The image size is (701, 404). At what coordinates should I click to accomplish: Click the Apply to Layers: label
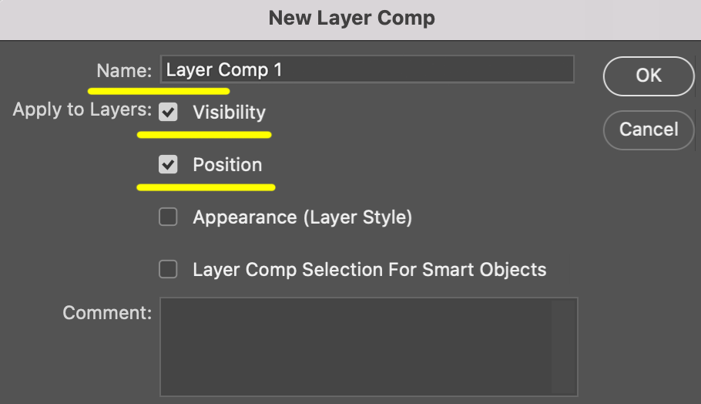82,109
